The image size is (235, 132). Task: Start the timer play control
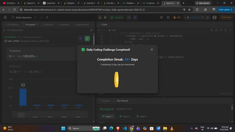click(188, 17)
